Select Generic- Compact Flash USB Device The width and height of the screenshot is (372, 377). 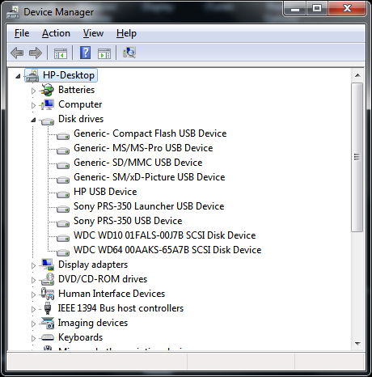point(150,133)
